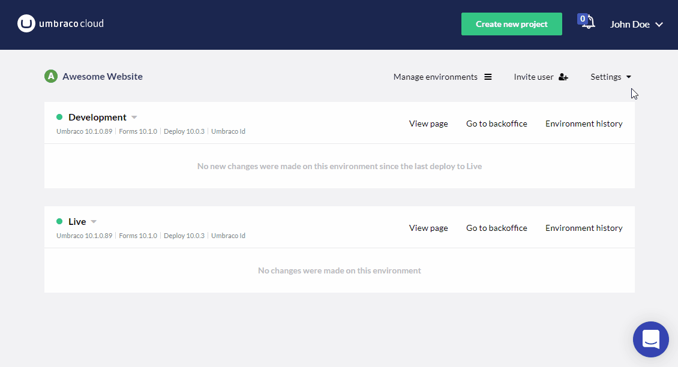678x367 pixels.
Task: Click the Development green status dot
Action: tap(59, 117)
